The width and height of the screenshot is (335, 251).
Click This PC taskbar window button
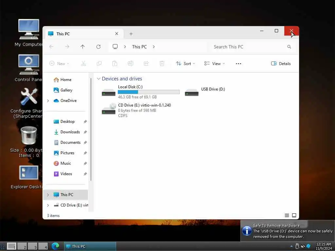(90, 246)
